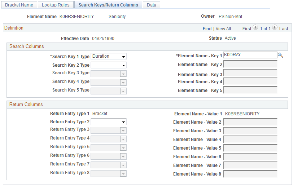This screenshot has height=186, width=293.
Task: Click Element Name Key 3 field
Action: click(250, 73)
